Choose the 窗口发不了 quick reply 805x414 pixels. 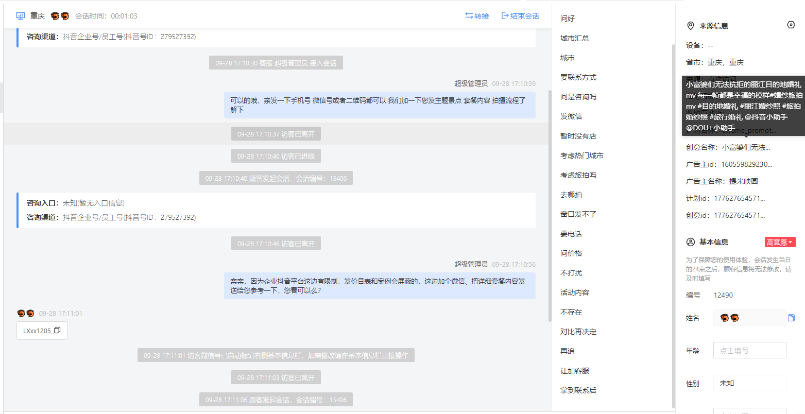(578, 214)
